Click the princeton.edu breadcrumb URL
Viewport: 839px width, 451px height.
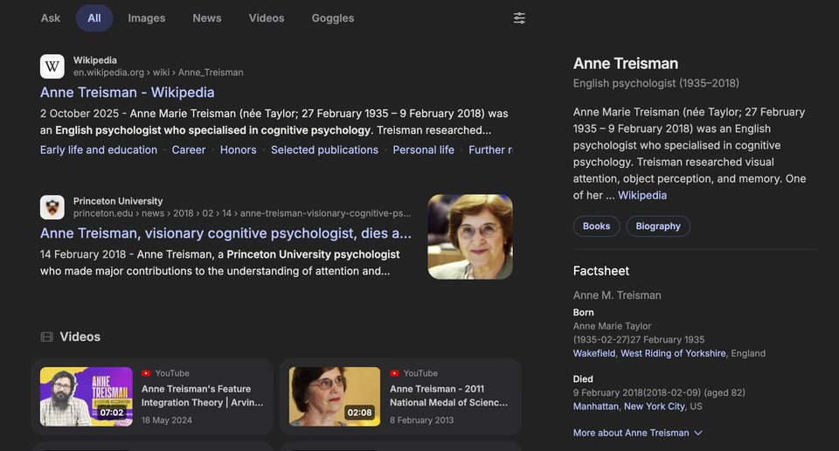[242, 213]
